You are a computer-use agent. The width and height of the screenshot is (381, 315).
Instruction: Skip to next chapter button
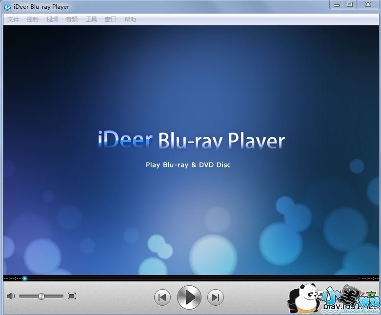(x=215, y=297)
